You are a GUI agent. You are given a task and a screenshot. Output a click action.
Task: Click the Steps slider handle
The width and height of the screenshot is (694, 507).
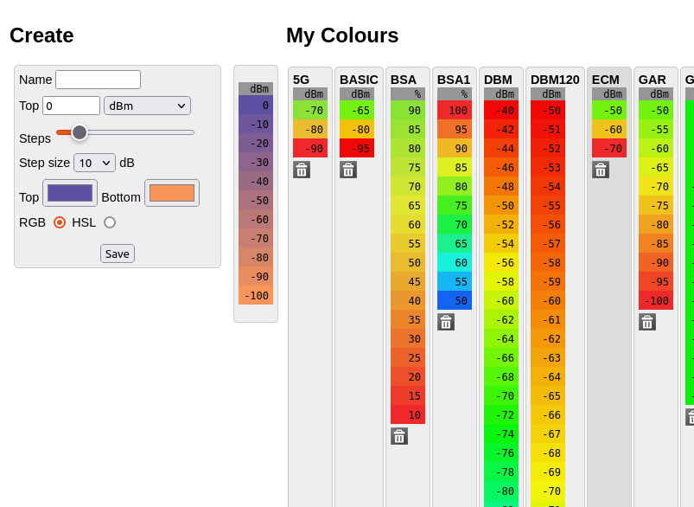pyautogui.click(x=80, y=132)
